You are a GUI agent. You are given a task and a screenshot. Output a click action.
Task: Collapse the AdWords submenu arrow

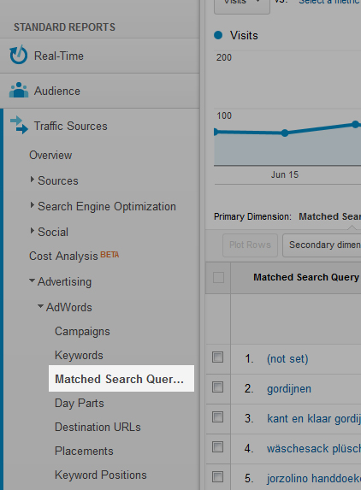point(40,306)
